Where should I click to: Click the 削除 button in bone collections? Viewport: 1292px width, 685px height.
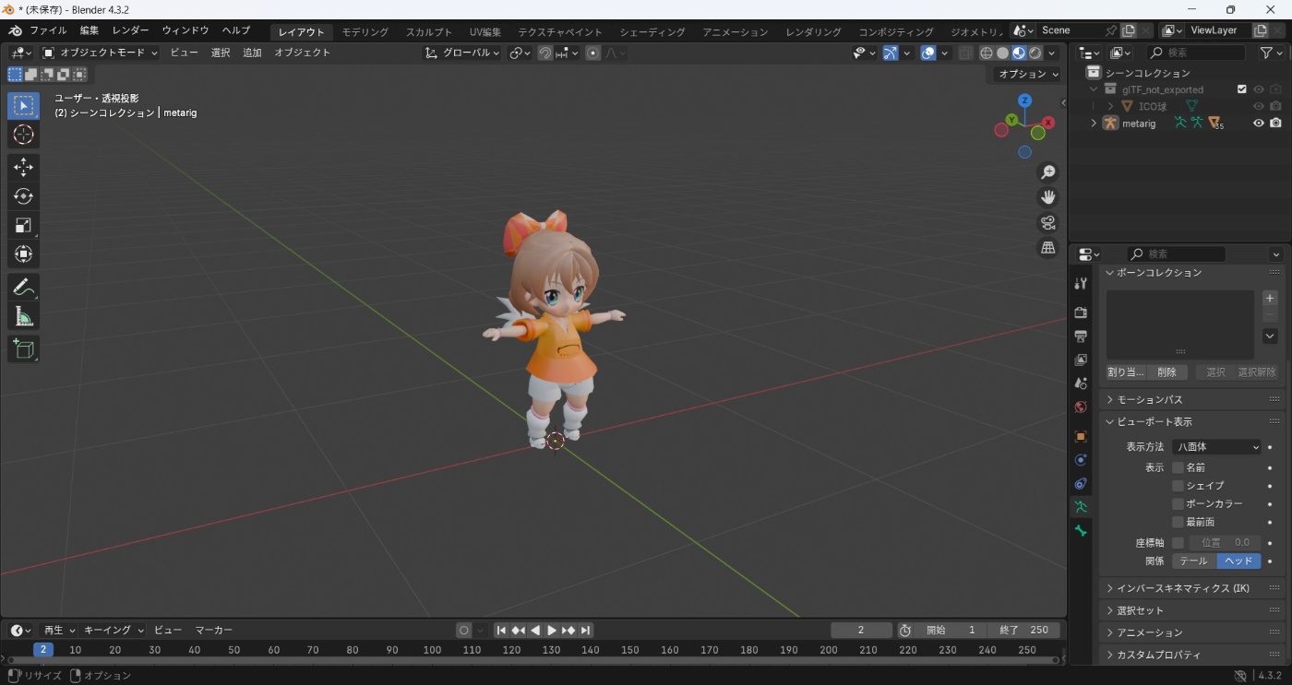point(1166,372)
